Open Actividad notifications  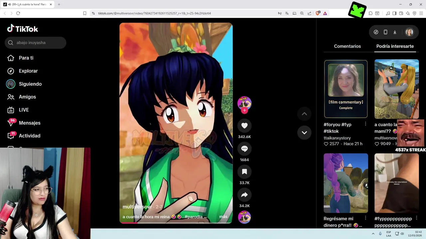[x=25, y=136]
